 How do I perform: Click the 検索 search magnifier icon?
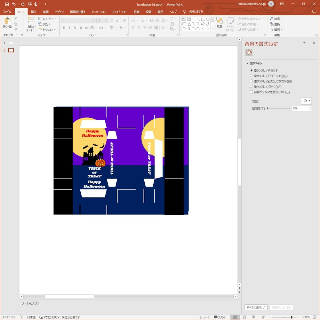click(x=272, y=19)
